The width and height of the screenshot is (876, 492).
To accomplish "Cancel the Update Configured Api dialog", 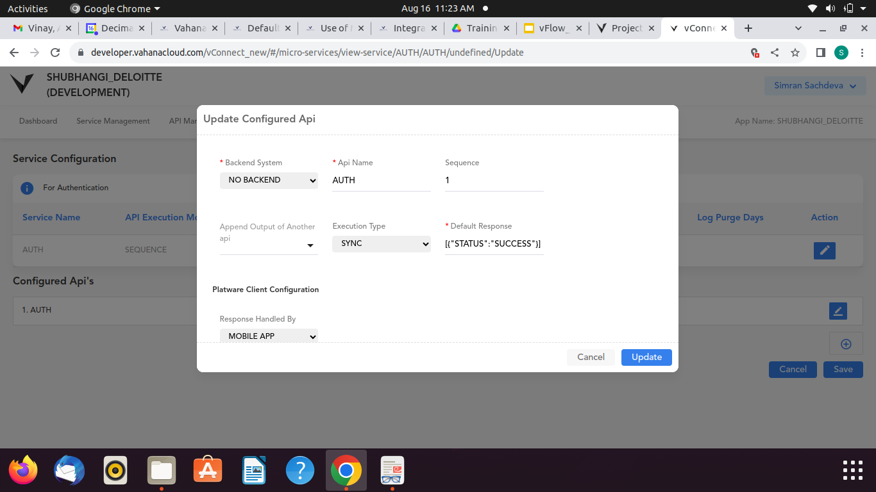I will tap(591, 357).
